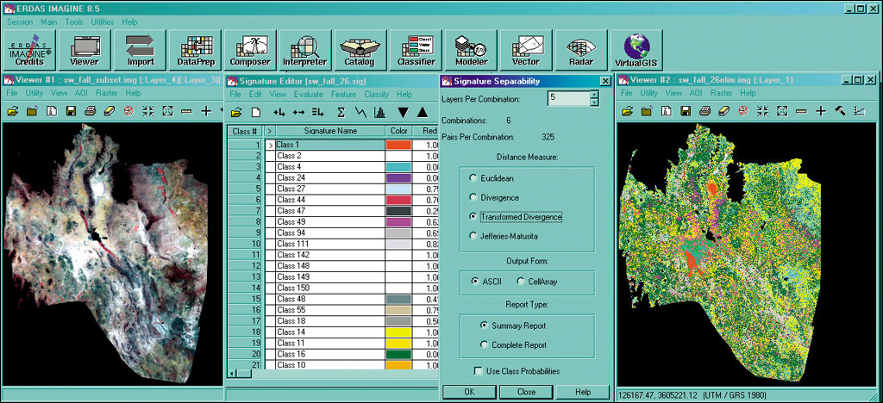The height and width of the screenshot is (403, 883).
Task: Click the black down-triangle icon in Signature Editor
Action: click(403, 112)
